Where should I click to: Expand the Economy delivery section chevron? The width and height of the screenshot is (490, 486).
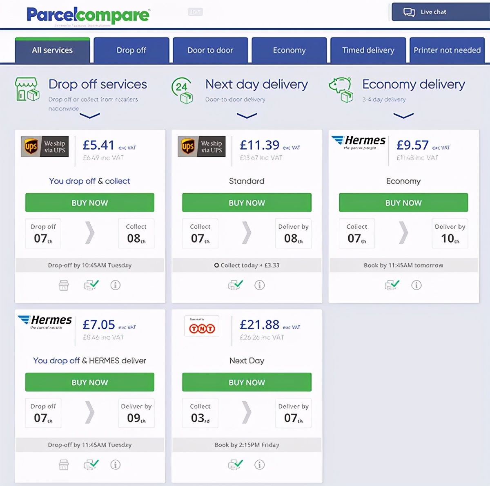tap(403, 116)
